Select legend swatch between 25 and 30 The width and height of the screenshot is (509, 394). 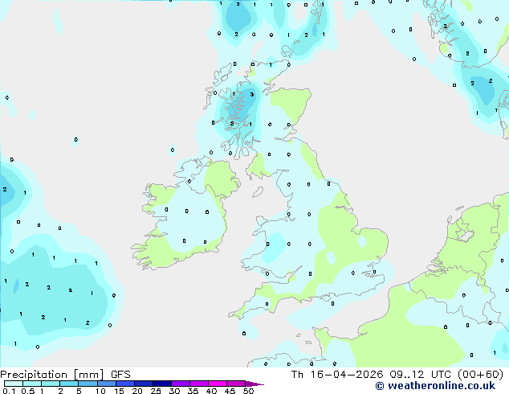tap(162, 384)
